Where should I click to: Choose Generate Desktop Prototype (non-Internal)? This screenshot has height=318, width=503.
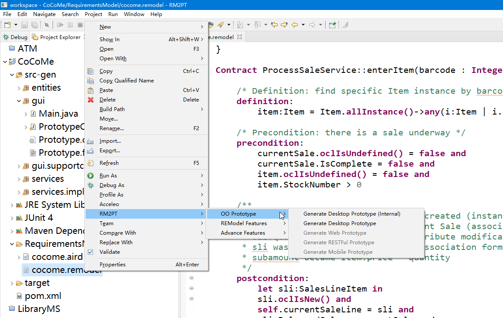click(x=356, y=223)
